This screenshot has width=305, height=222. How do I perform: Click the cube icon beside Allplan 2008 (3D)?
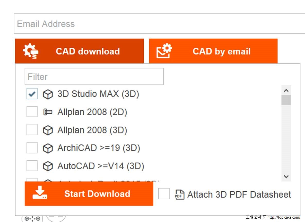click(48, 130)
